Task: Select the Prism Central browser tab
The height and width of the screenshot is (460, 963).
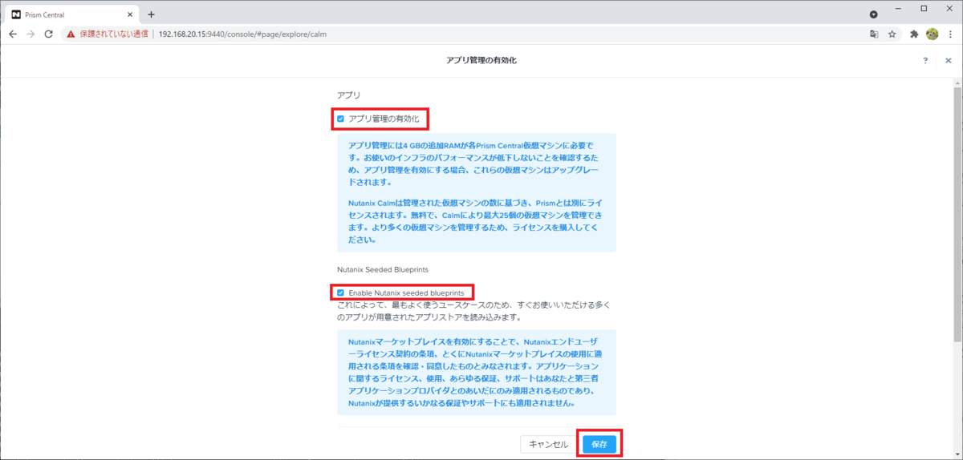Action: pos(72,14)
